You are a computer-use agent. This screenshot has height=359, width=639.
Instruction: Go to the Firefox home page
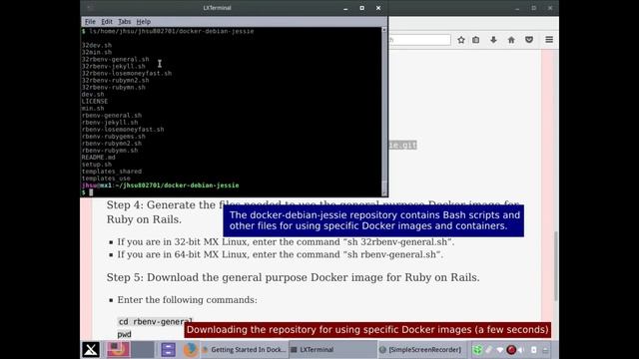[x=511, y=40]
